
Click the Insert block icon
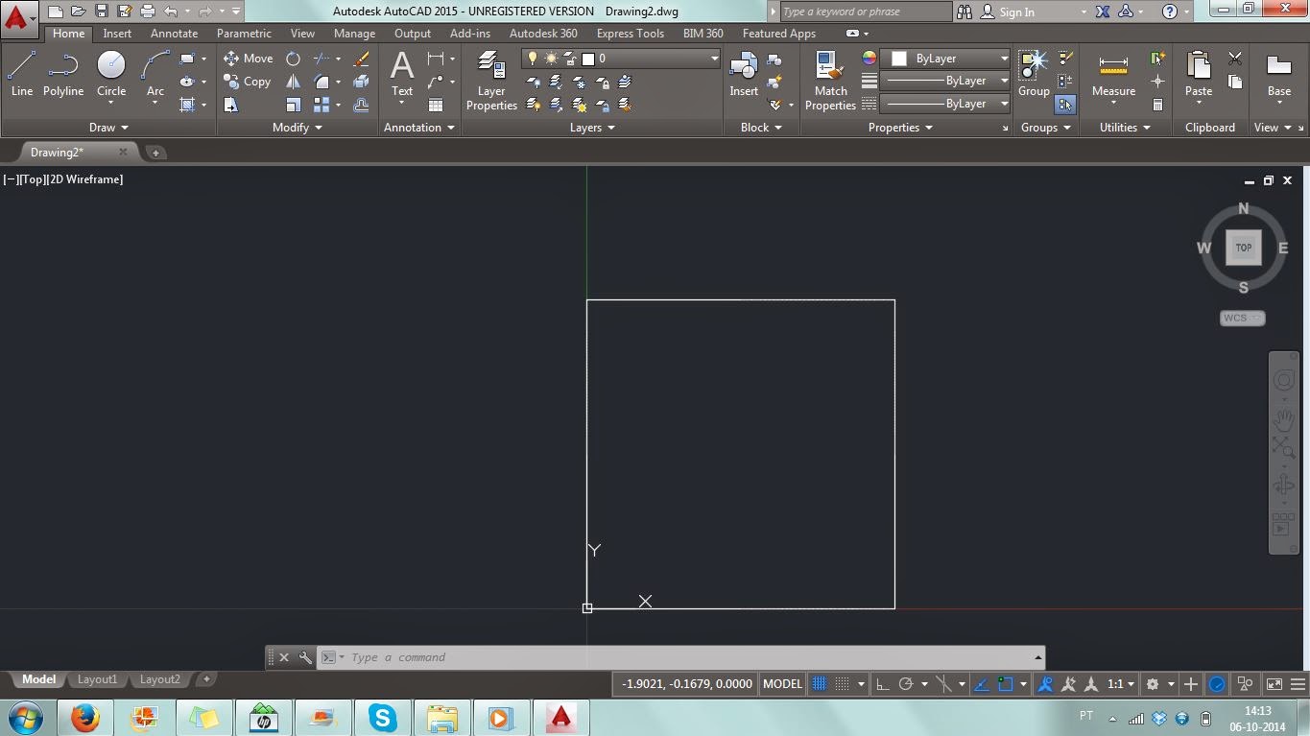[x=744, y=75]
